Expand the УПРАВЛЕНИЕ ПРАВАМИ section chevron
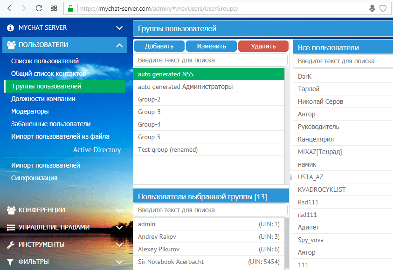Image resolution: width=393 pixels, height=270 pixels. coord(119,227)
